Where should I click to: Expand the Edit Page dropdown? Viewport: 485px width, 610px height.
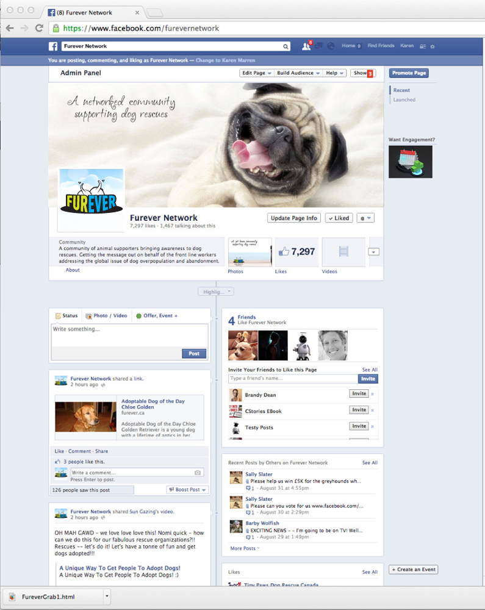point(256,73)
